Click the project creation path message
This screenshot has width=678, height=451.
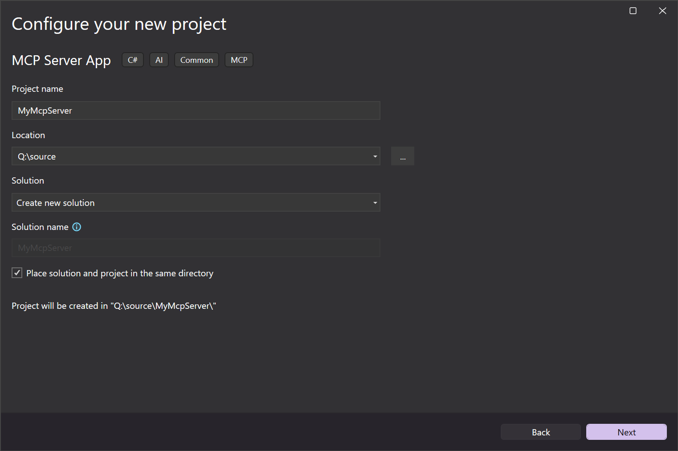pyautogui.click(x=114, y=306)
